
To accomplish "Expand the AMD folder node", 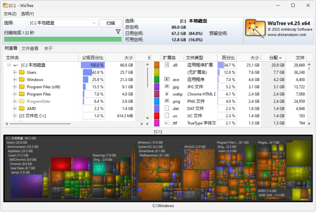I will [x=15, y=109].
